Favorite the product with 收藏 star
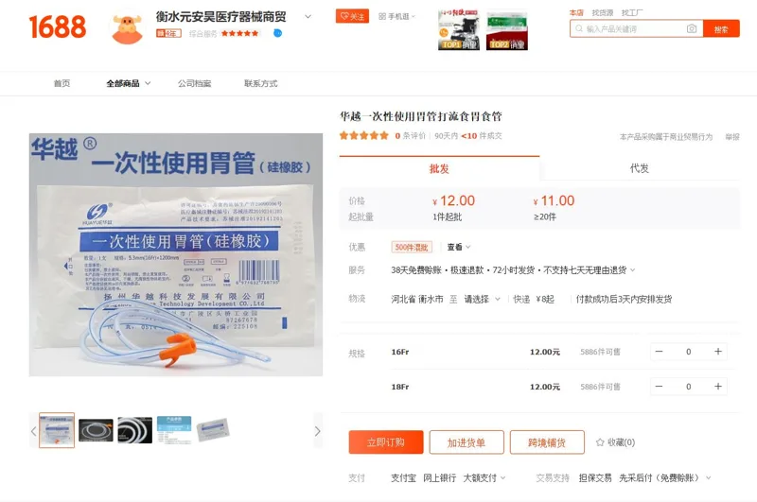Screen dimensions: 757x502 click(x=616, y=442)
